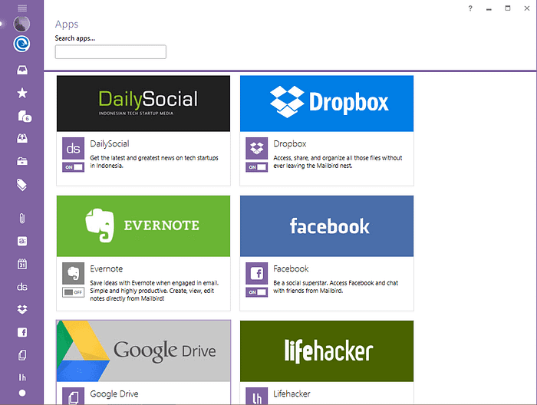Select the Lifehacker app title text
Screen dimensions: 537x405
pyautogui.click(x=292, y=393)
